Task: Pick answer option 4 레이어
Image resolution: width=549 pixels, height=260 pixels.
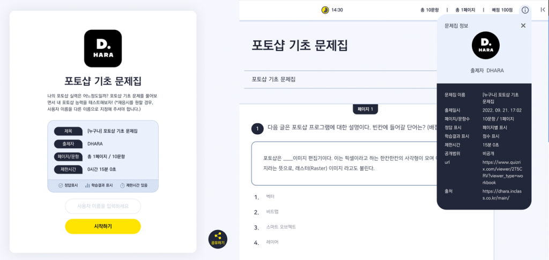Action: pos(272,242)
